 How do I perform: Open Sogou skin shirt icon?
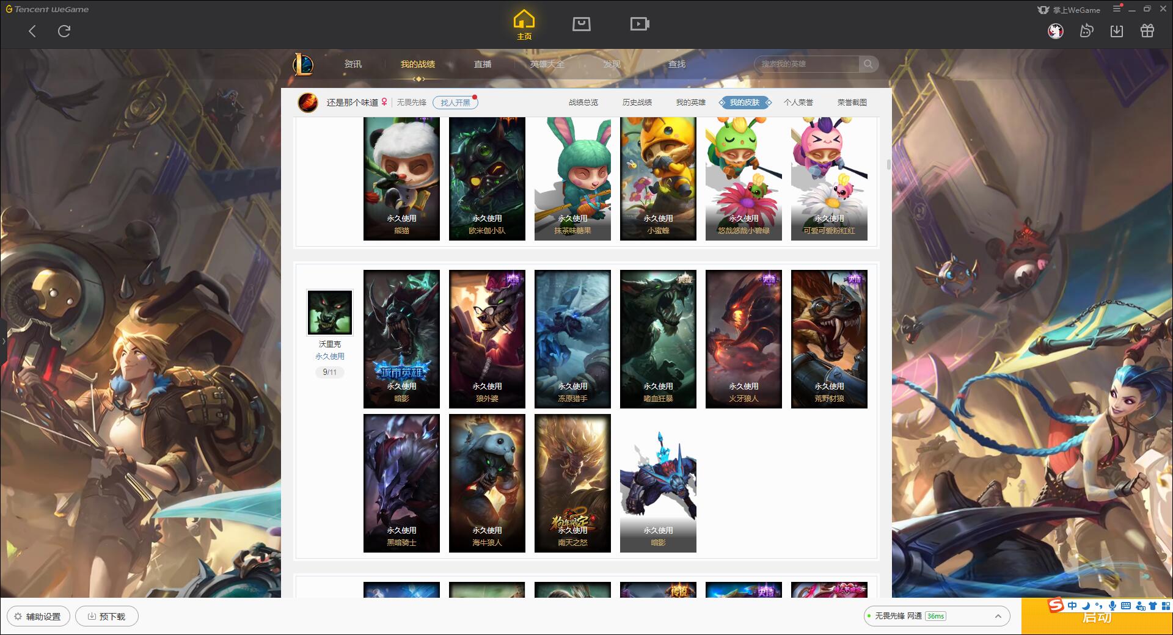point(1153,606)
